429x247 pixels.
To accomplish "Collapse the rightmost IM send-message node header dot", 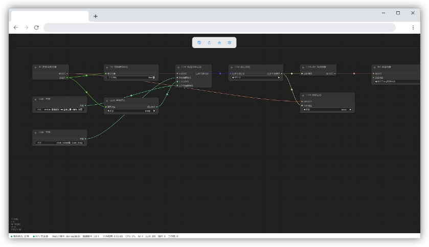I will (x=375, y=67).
